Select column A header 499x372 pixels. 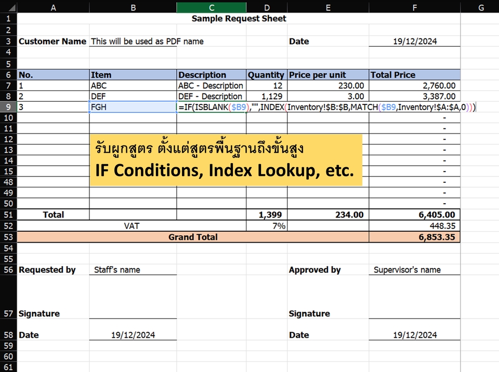pyautogui.click(x=53, y=7)
